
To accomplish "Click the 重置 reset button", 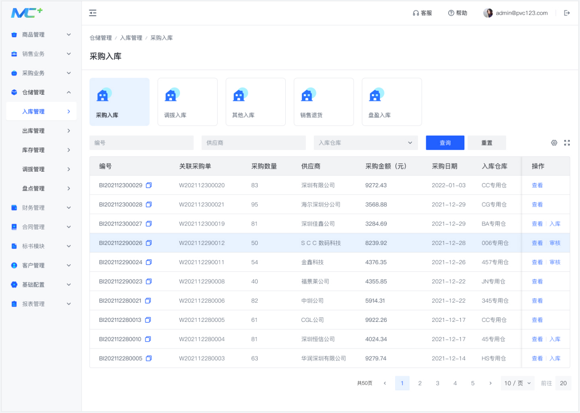I will coord(487,143).
